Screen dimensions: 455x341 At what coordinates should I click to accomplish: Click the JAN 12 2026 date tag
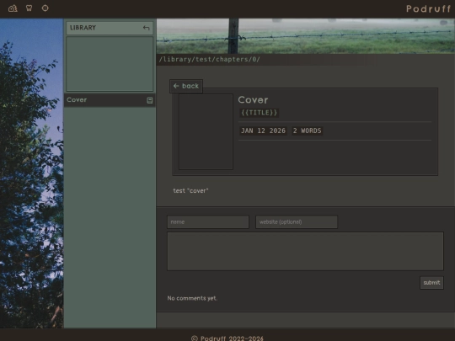(x=263, y=131)
